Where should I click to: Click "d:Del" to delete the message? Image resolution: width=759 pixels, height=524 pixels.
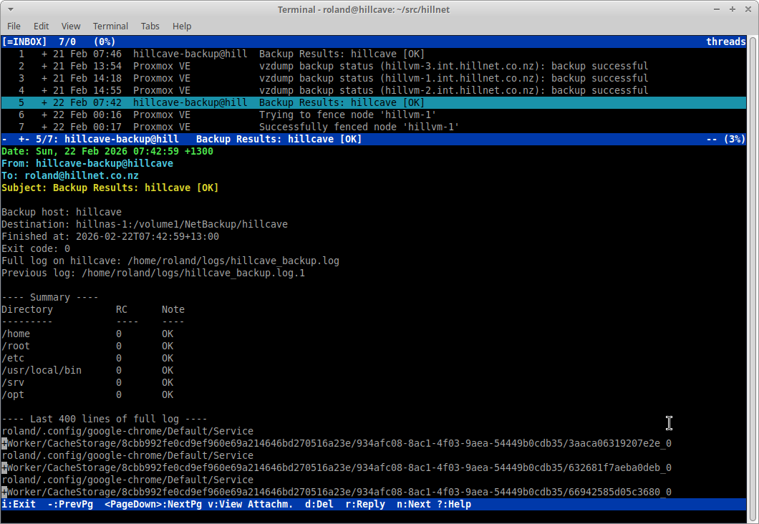tap(321, 504)
